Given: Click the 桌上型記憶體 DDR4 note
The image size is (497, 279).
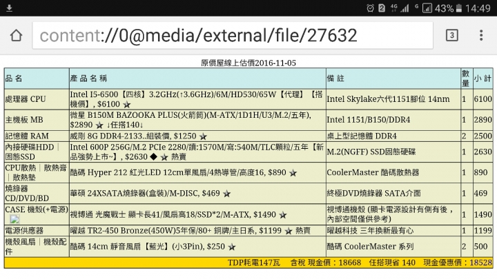Looking at the screenshot, I should click(x=362, y=136).
